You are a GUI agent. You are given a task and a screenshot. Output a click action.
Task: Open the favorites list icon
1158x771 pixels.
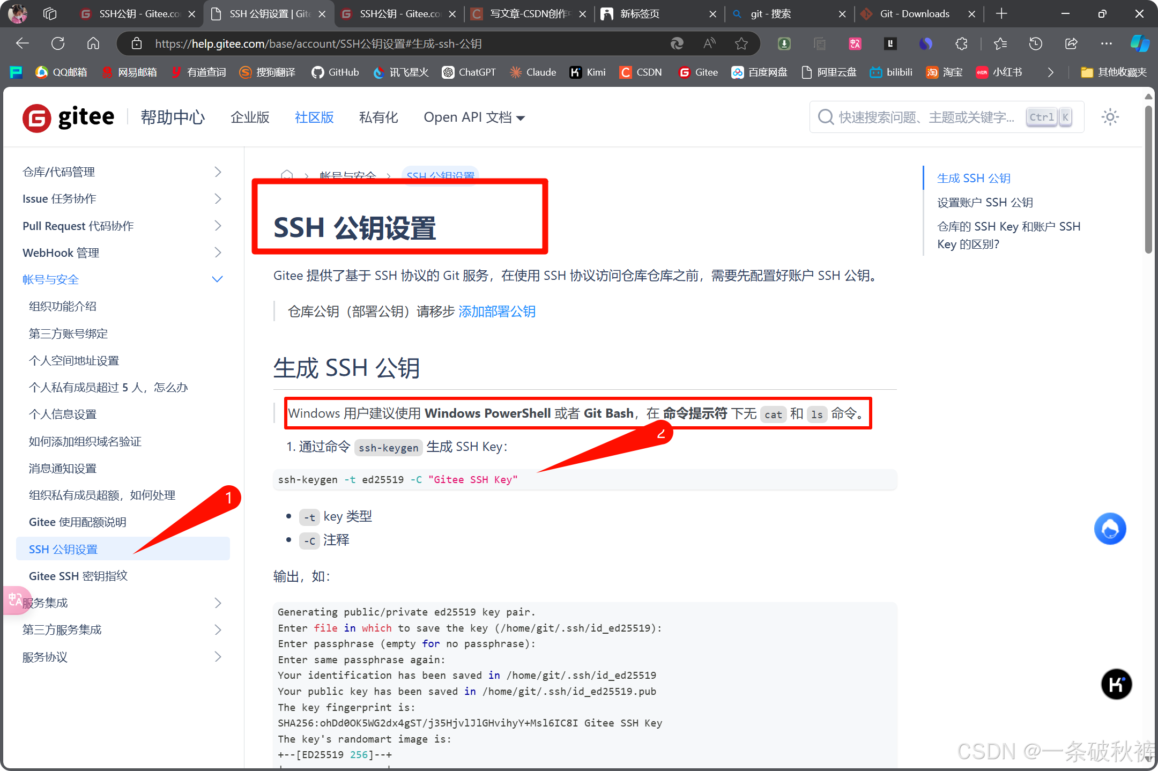coord(1000,43)
